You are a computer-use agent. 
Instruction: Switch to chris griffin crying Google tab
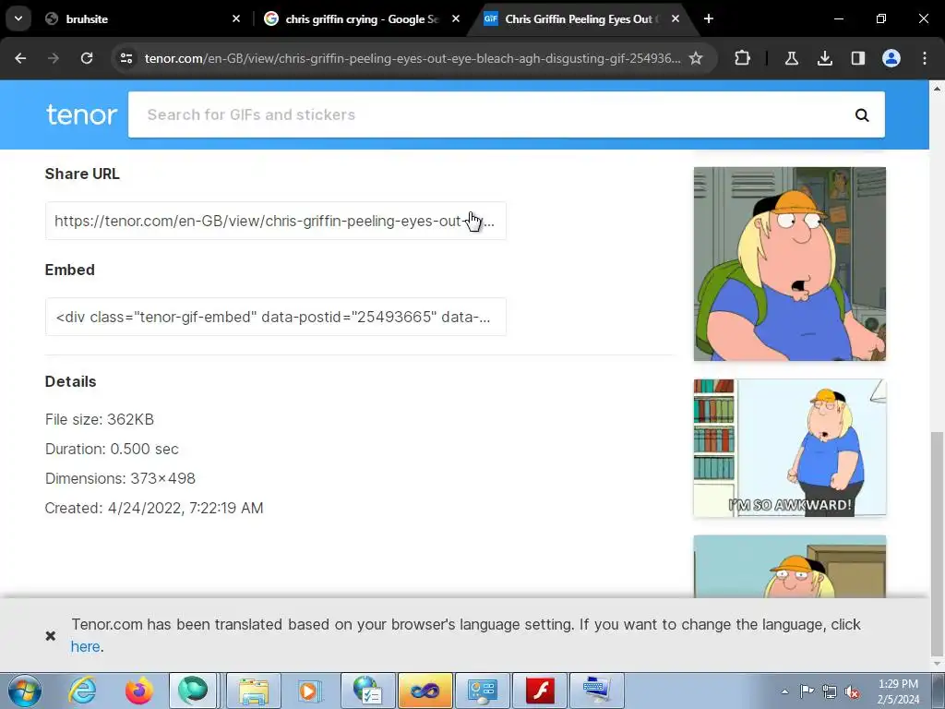pyautogui.click(x=362, y=19)
